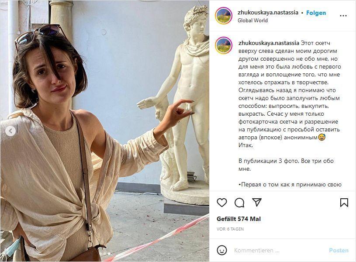Screen dimensions: 356x262
Task: Submit the comment with Posten
Action: (x=339, y=250)
